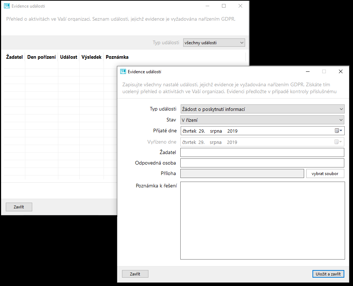The image size is (353, 286).
Task: Minimize the back Evidence událostí window
Action: (x=207, y=6)
